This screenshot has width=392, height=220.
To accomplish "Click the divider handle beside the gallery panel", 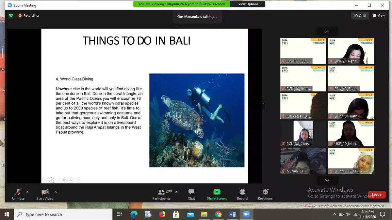I will (263, 106).
